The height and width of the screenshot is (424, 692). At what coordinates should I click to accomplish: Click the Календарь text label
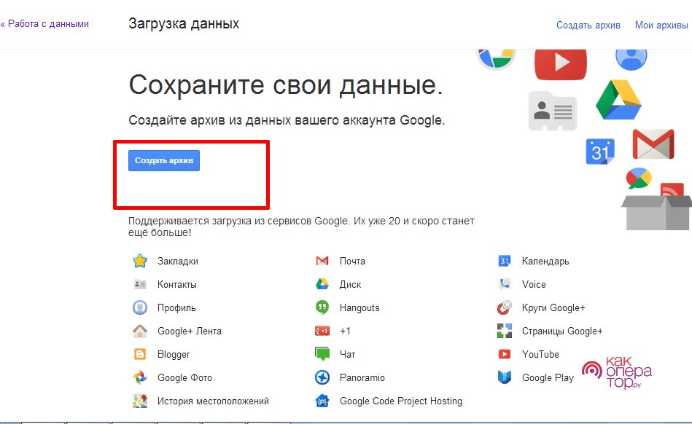click(x=545, y=261)
